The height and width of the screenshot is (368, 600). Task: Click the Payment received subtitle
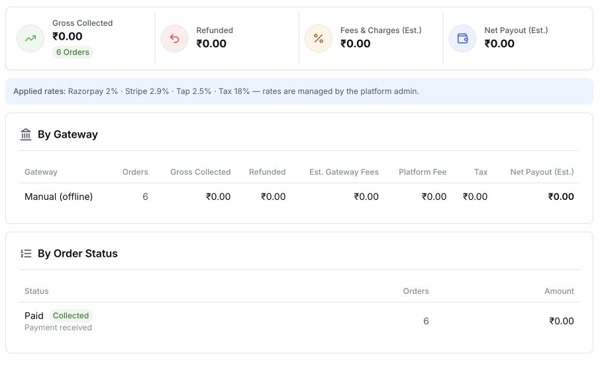tap(58, 328)
